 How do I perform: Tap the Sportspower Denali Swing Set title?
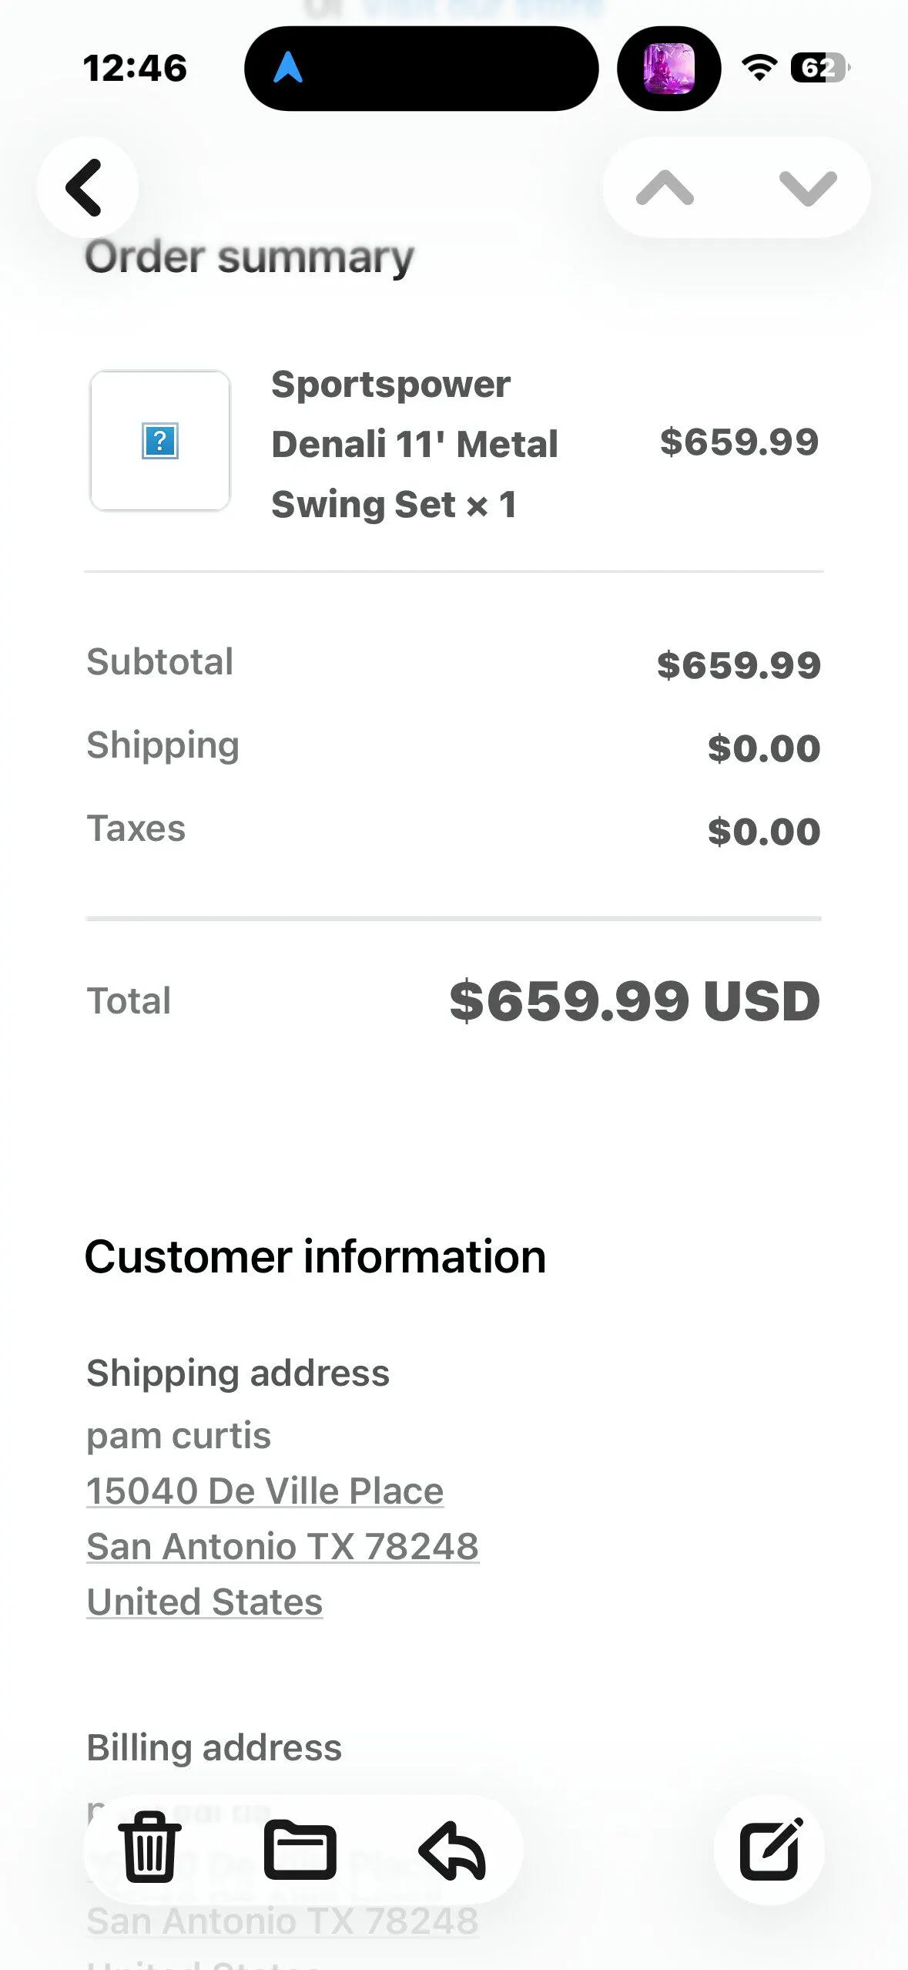[414, 444]
